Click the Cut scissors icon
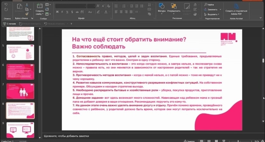 click(27, 5)
